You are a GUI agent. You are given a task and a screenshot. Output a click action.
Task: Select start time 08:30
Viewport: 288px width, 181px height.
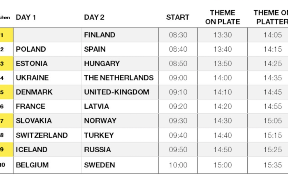click(178, 35)
